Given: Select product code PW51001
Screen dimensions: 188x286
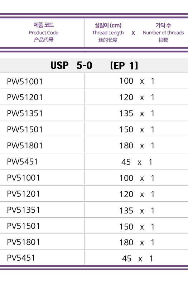Looking at the screenshot, I should pyautogui.click(x=25, y=82).
